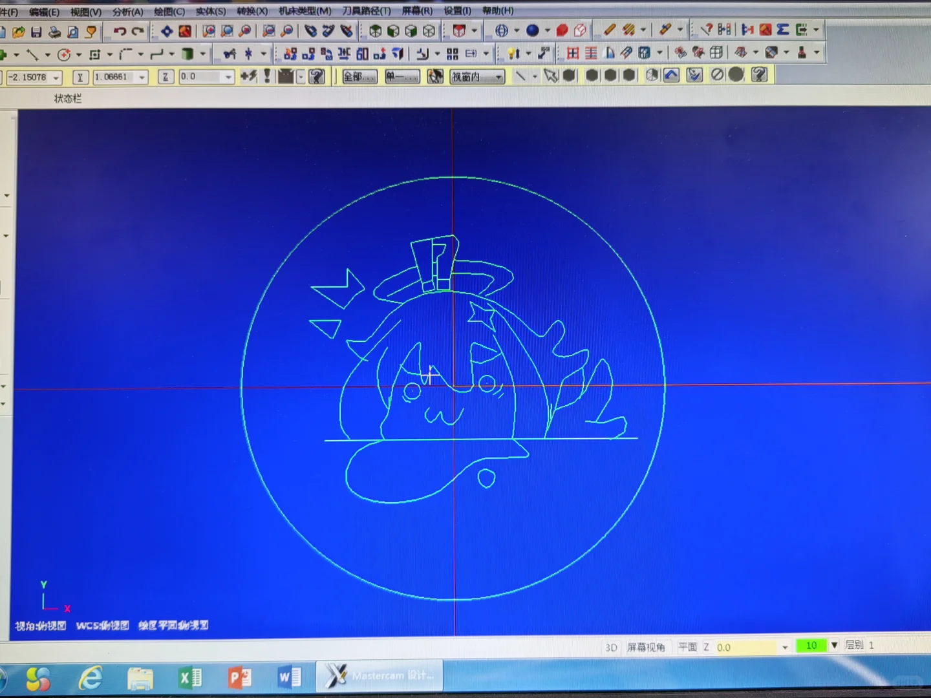The width and height of the screenshot is (931, 698).
Task: Click the blue shaded sphere icon
Action: (533, 30)
